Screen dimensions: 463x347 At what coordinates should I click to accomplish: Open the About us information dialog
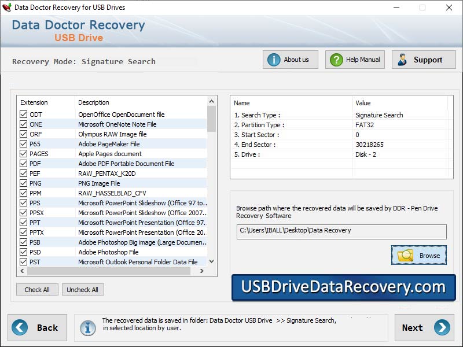click(289, 59)
